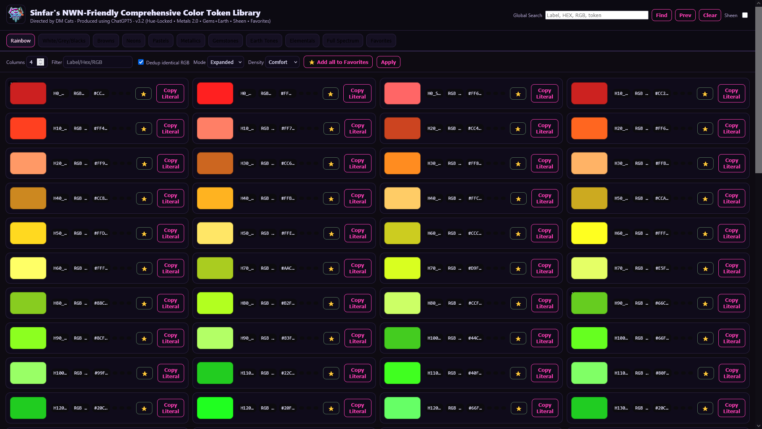Viewport: 762px width, 429px height.
Task: Copy Literal for #FFF H60 bright yellow
Action: point(731,233)
